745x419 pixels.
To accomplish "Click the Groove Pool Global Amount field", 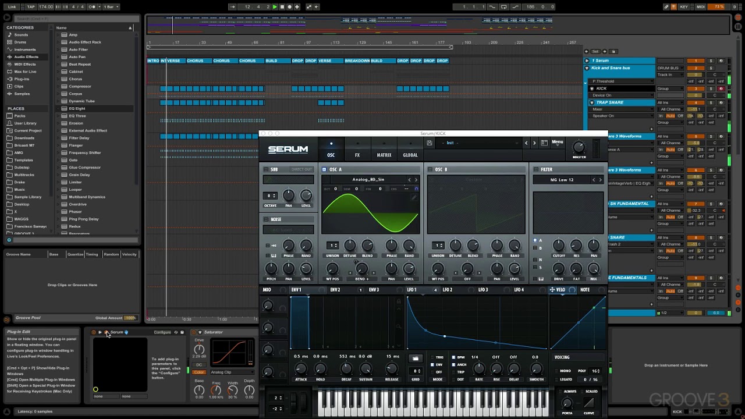I will [130, 318].
